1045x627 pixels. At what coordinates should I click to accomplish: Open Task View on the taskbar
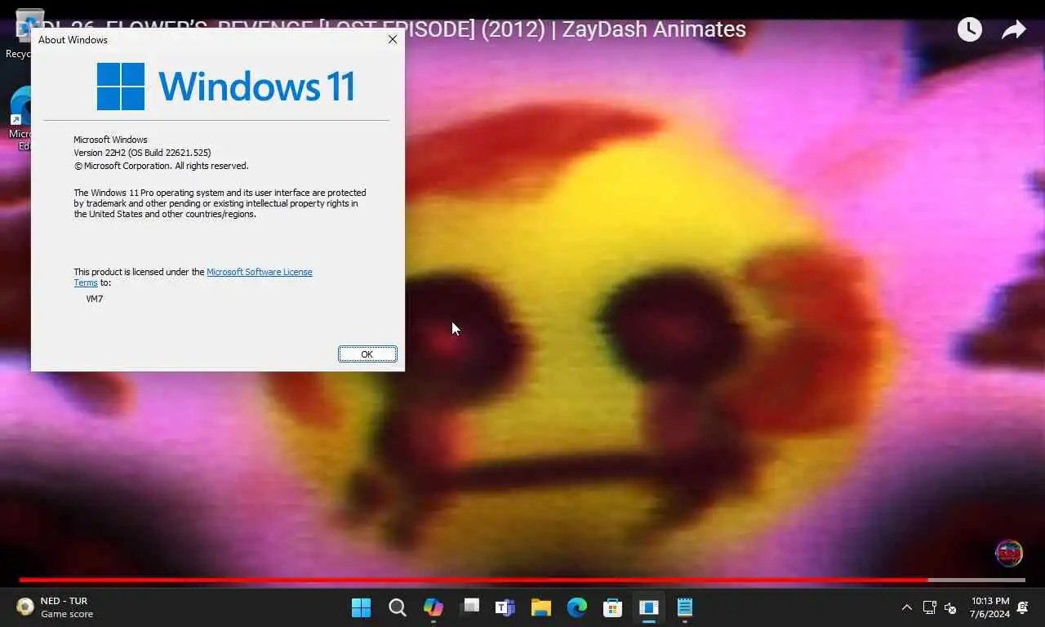[469, 607]
